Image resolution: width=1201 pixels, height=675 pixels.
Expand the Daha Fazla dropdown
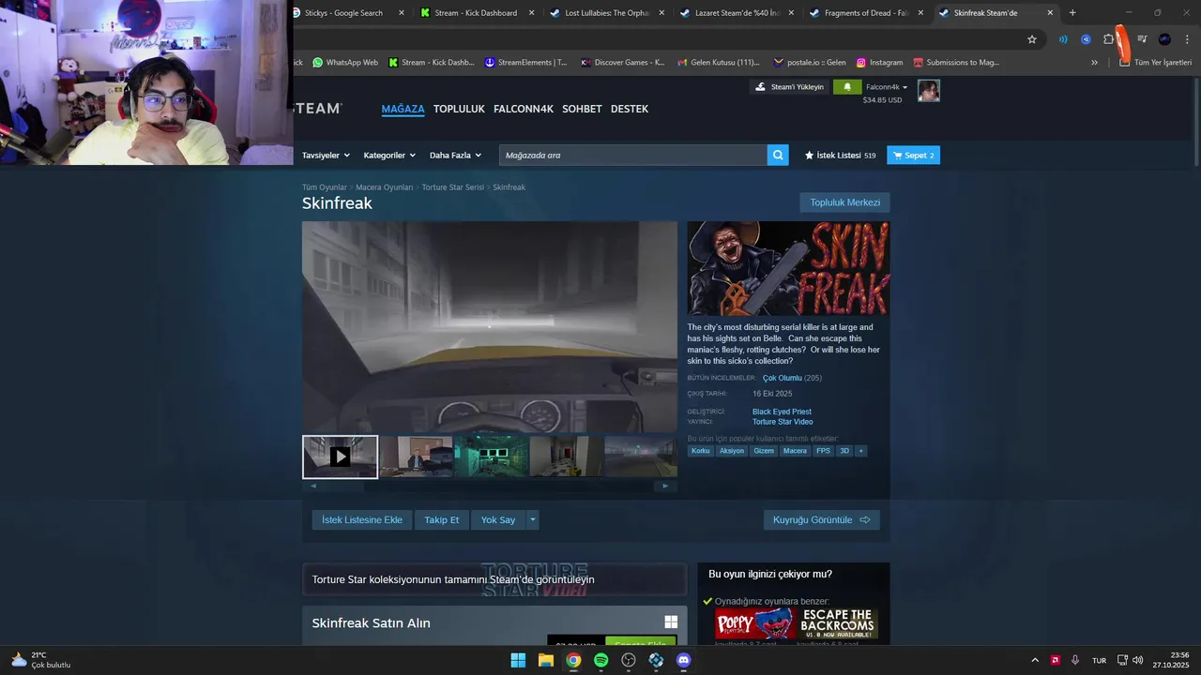[455, 156]
